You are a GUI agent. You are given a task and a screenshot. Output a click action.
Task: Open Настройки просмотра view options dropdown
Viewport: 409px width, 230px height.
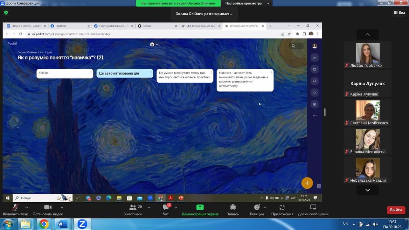point(247,3)
